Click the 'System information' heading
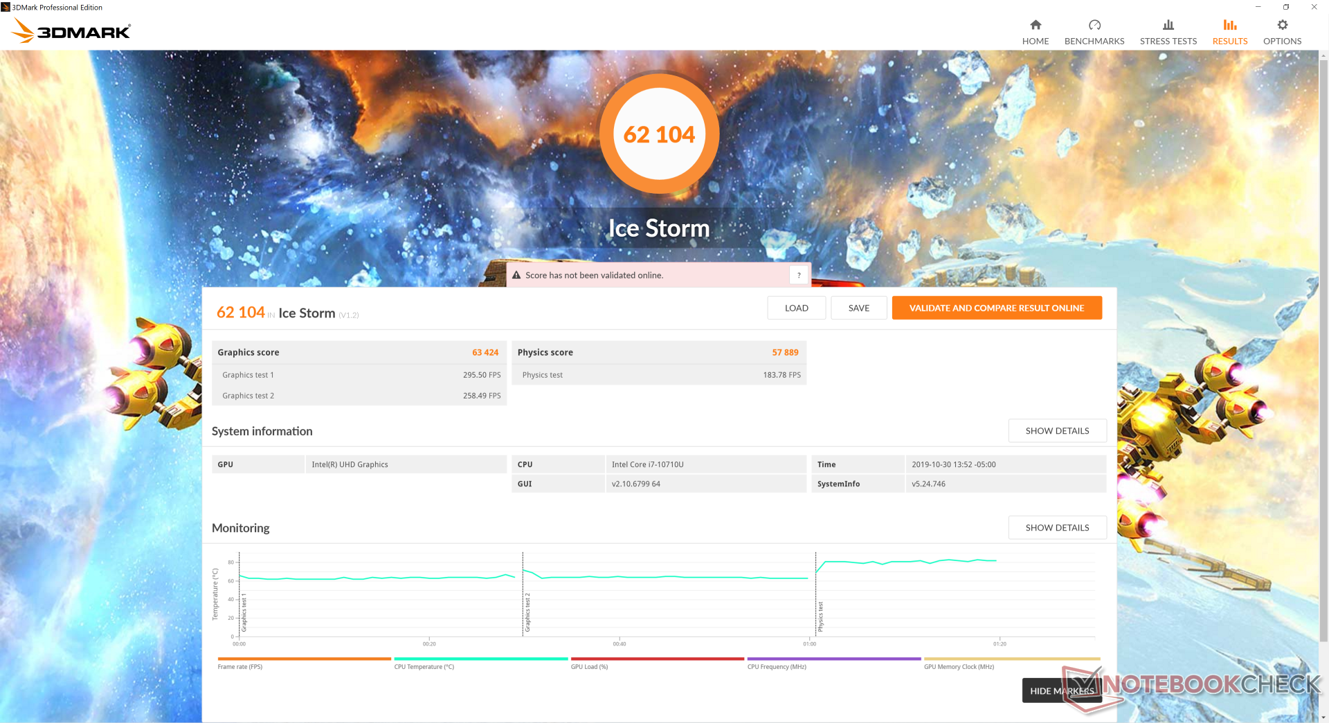1329x723 pixels. [x=262, y=431]
